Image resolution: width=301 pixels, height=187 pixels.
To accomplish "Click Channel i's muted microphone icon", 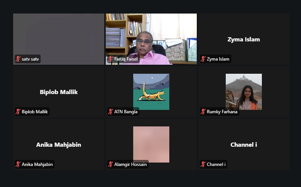I will 203,164.
